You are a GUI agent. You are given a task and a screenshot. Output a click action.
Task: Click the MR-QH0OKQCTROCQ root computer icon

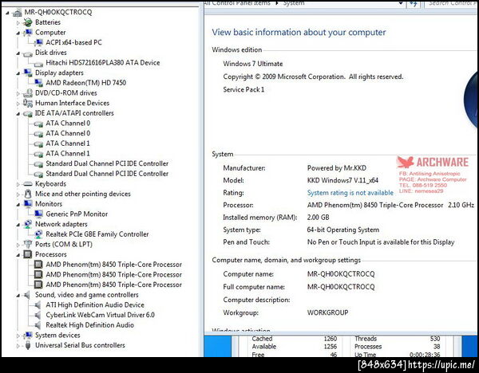[18, 13]
